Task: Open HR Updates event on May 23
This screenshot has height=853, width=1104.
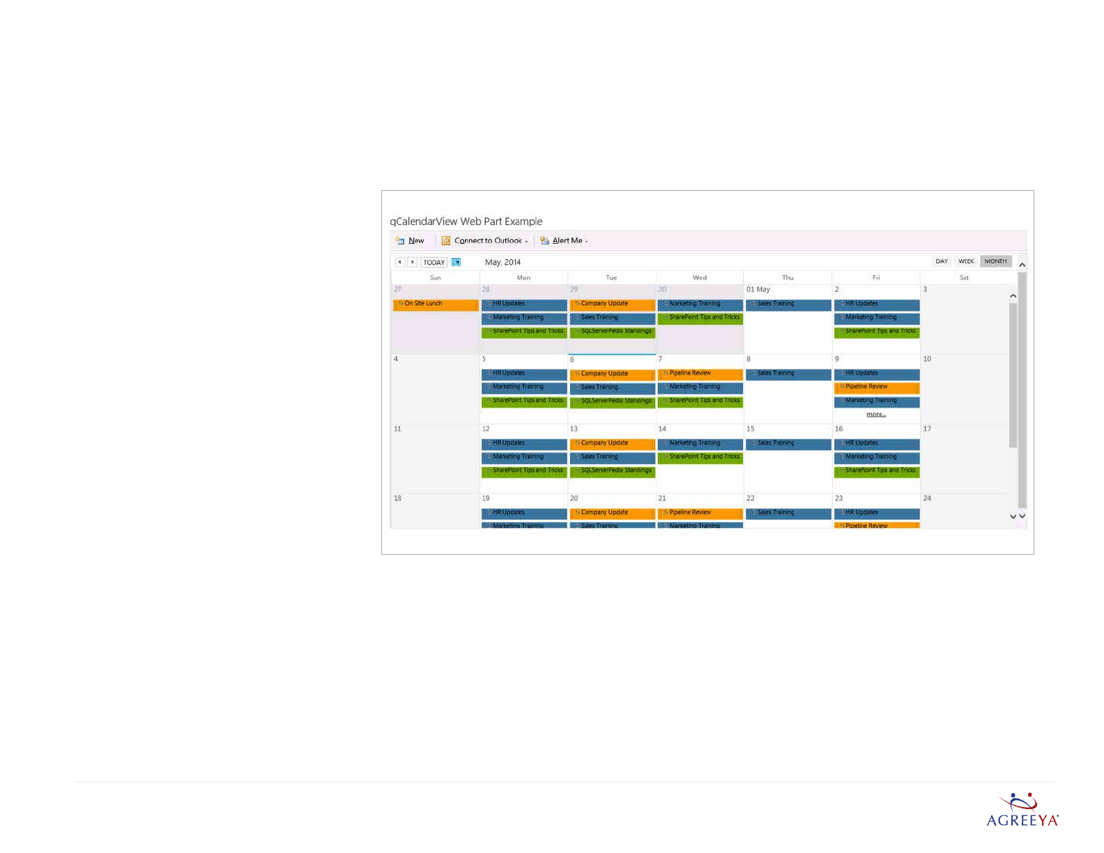Action: (877, 514)
